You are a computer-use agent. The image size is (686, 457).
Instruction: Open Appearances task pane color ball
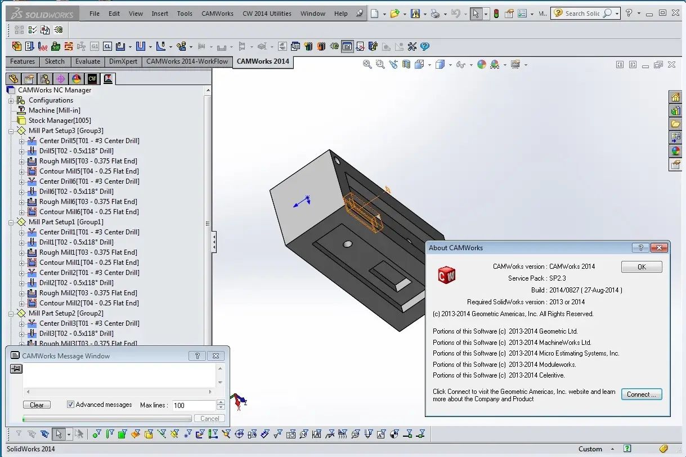pyautogui.click(x=676, y=151)
